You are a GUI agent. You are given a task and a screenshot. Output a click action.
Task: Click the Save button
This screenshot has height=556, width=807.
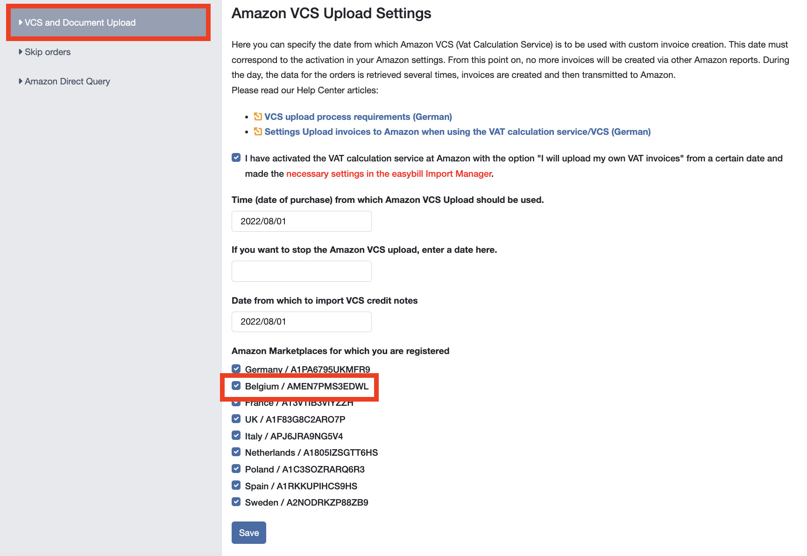tap(248, 532)
